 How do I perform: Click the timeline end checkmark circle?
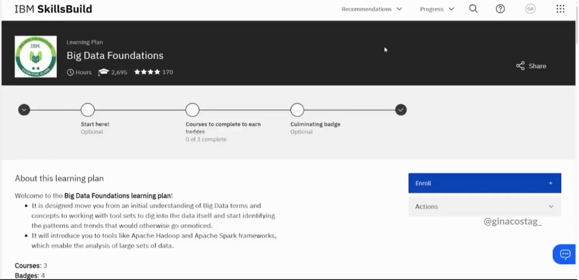click(x=401, y=110)
